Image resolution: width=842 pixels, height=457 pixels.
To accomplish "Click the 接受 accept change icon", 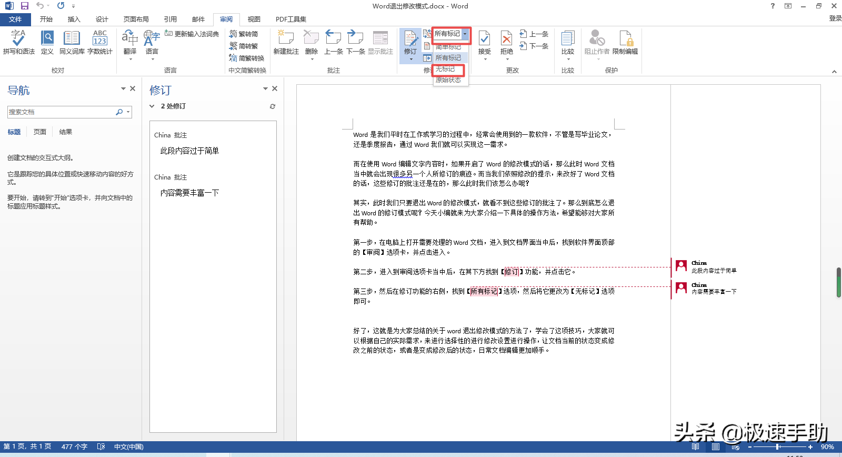I will pyautogui.click(x=484, y=43).
